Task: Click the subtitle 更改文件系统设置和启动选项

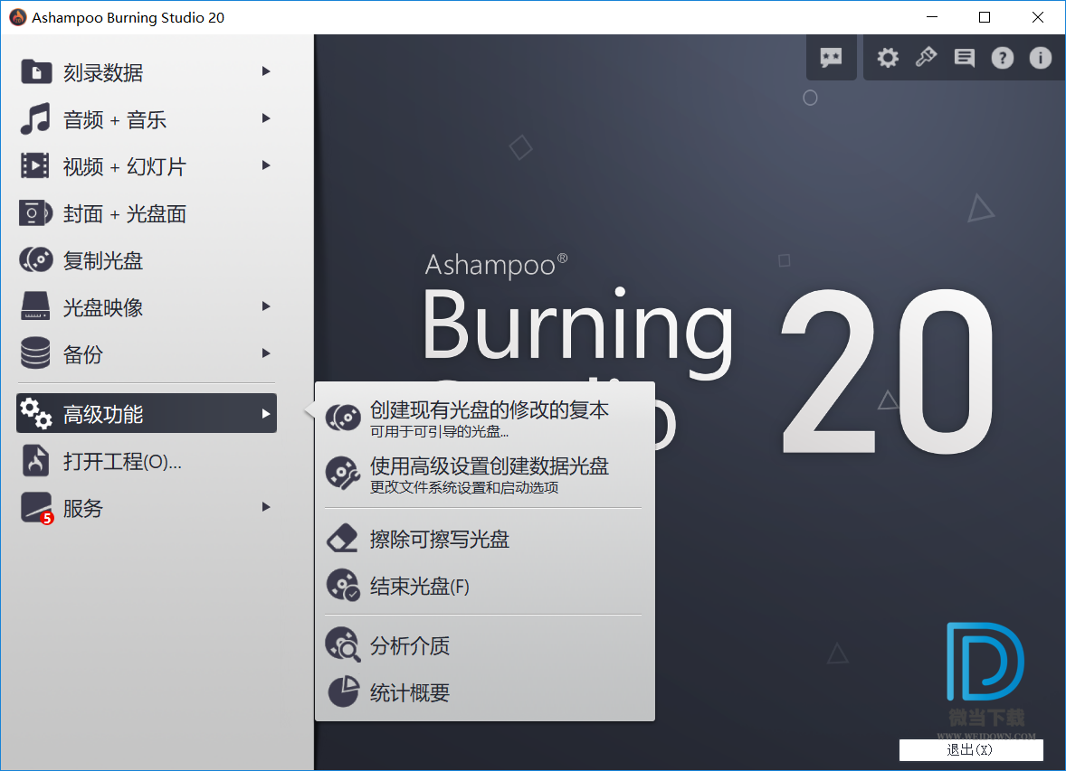Action: coord(464,487)
